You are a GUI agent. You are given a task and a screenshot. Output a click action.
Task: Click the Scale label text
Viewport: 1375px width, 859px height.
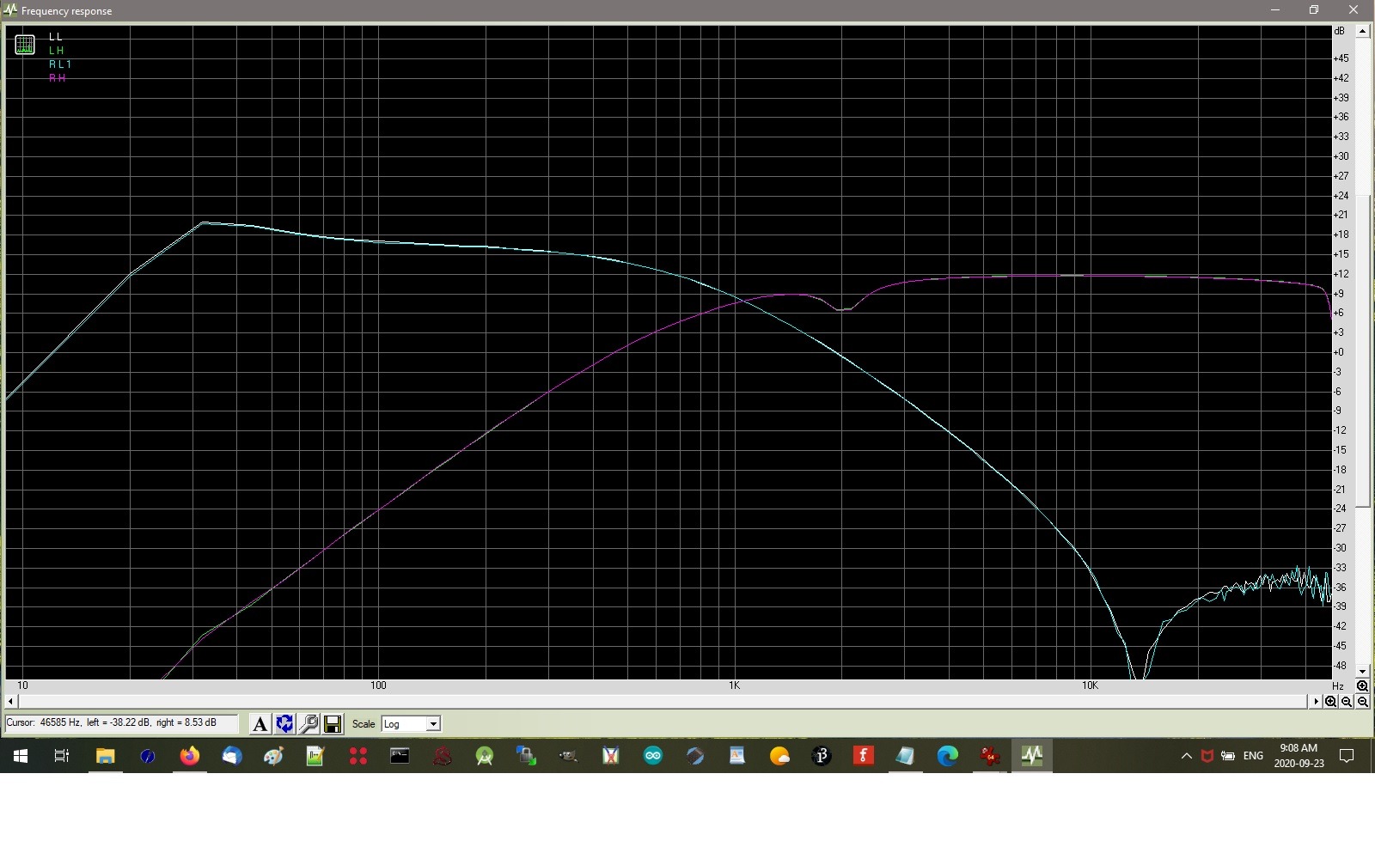pyautogui.click(x=364, y=724)
